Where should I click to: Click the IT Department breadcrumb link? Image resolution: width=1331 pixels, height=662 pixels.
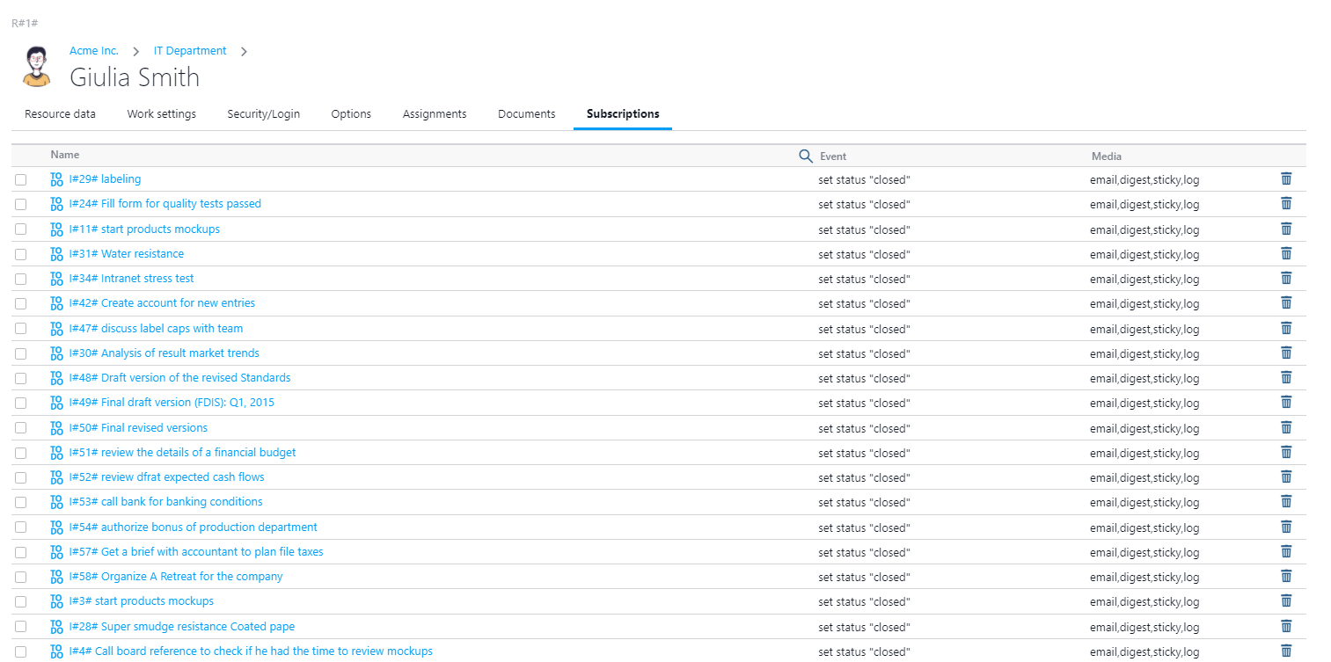click(x=190, y=51)
